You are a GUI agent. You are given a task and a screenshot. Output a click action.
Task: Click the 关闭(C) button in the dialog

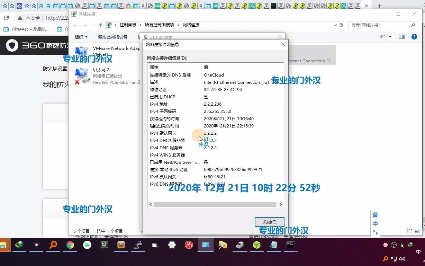point(269,222)
